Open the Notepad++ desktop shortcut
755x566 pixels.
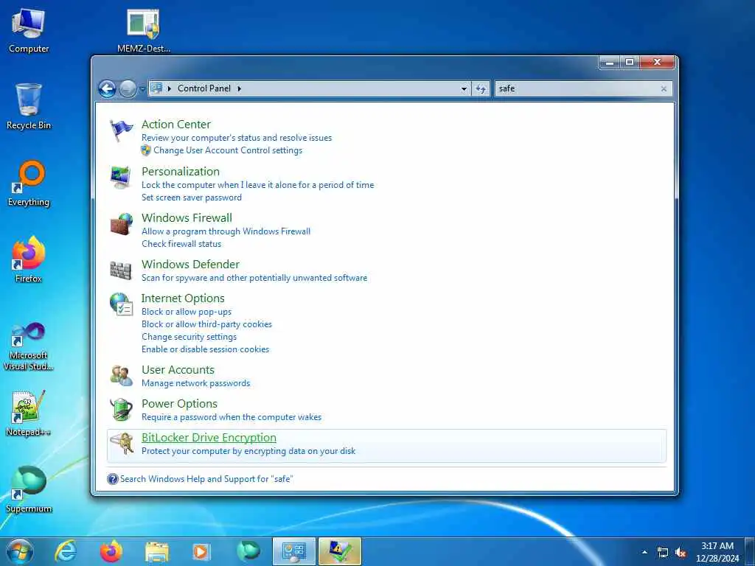[x=29, y=413]
